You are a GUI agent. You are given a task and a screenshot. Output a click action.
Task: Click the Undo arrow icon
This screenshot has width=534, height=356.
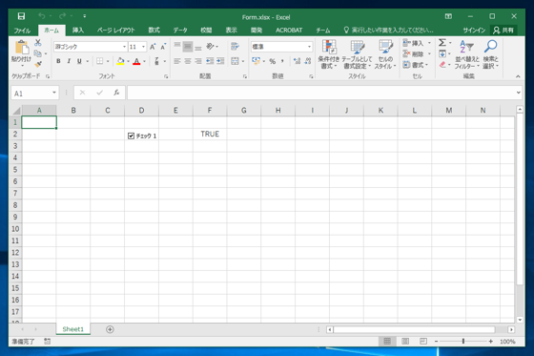[x=42, y=16]
